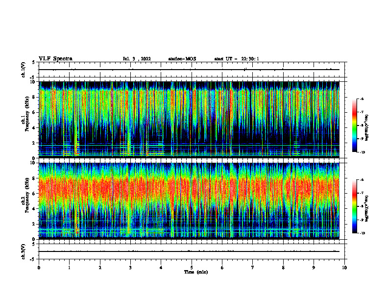The height and width of the screenshot is (300, 388).
Task: Click time axis tick label '0'
Action: [39, 268]
